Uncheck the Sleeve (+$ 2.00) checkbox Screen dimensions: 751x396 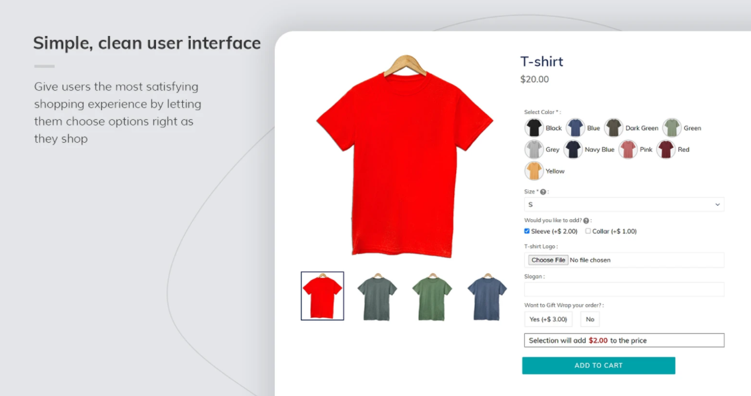coord(527,231)
